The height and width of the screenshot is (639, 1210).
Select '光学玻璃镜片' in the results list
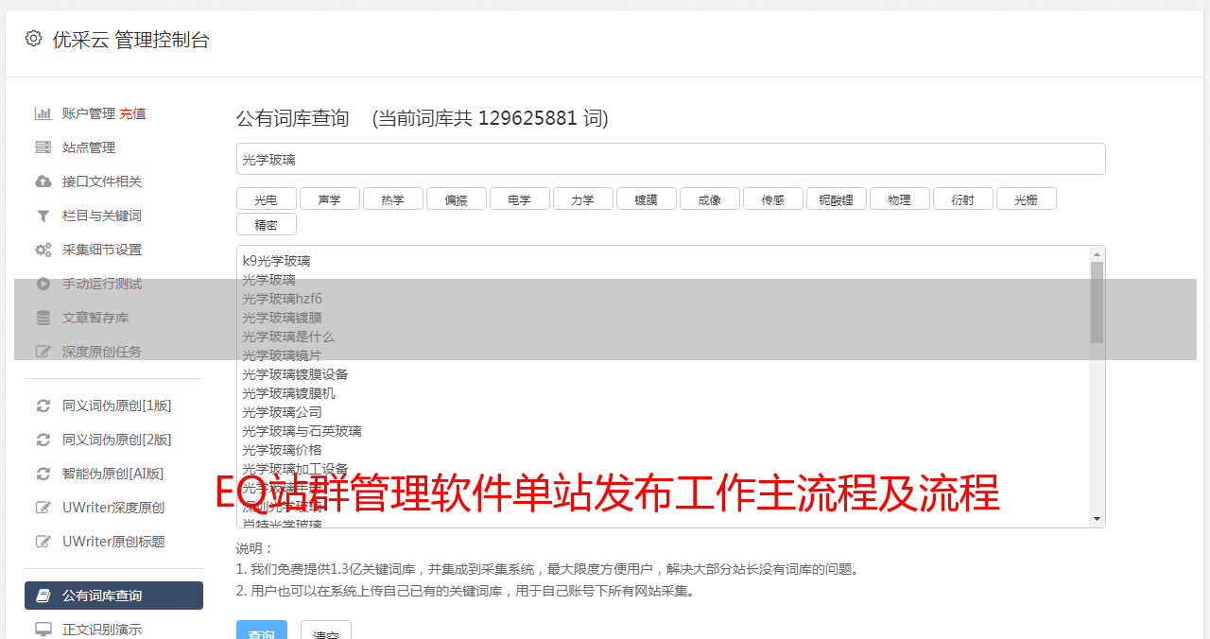[x=282, y=355]
